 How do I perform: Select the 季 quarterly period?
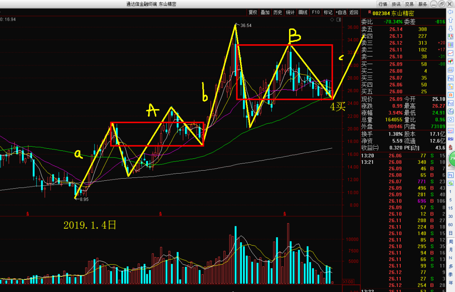[x=451, y=275]
